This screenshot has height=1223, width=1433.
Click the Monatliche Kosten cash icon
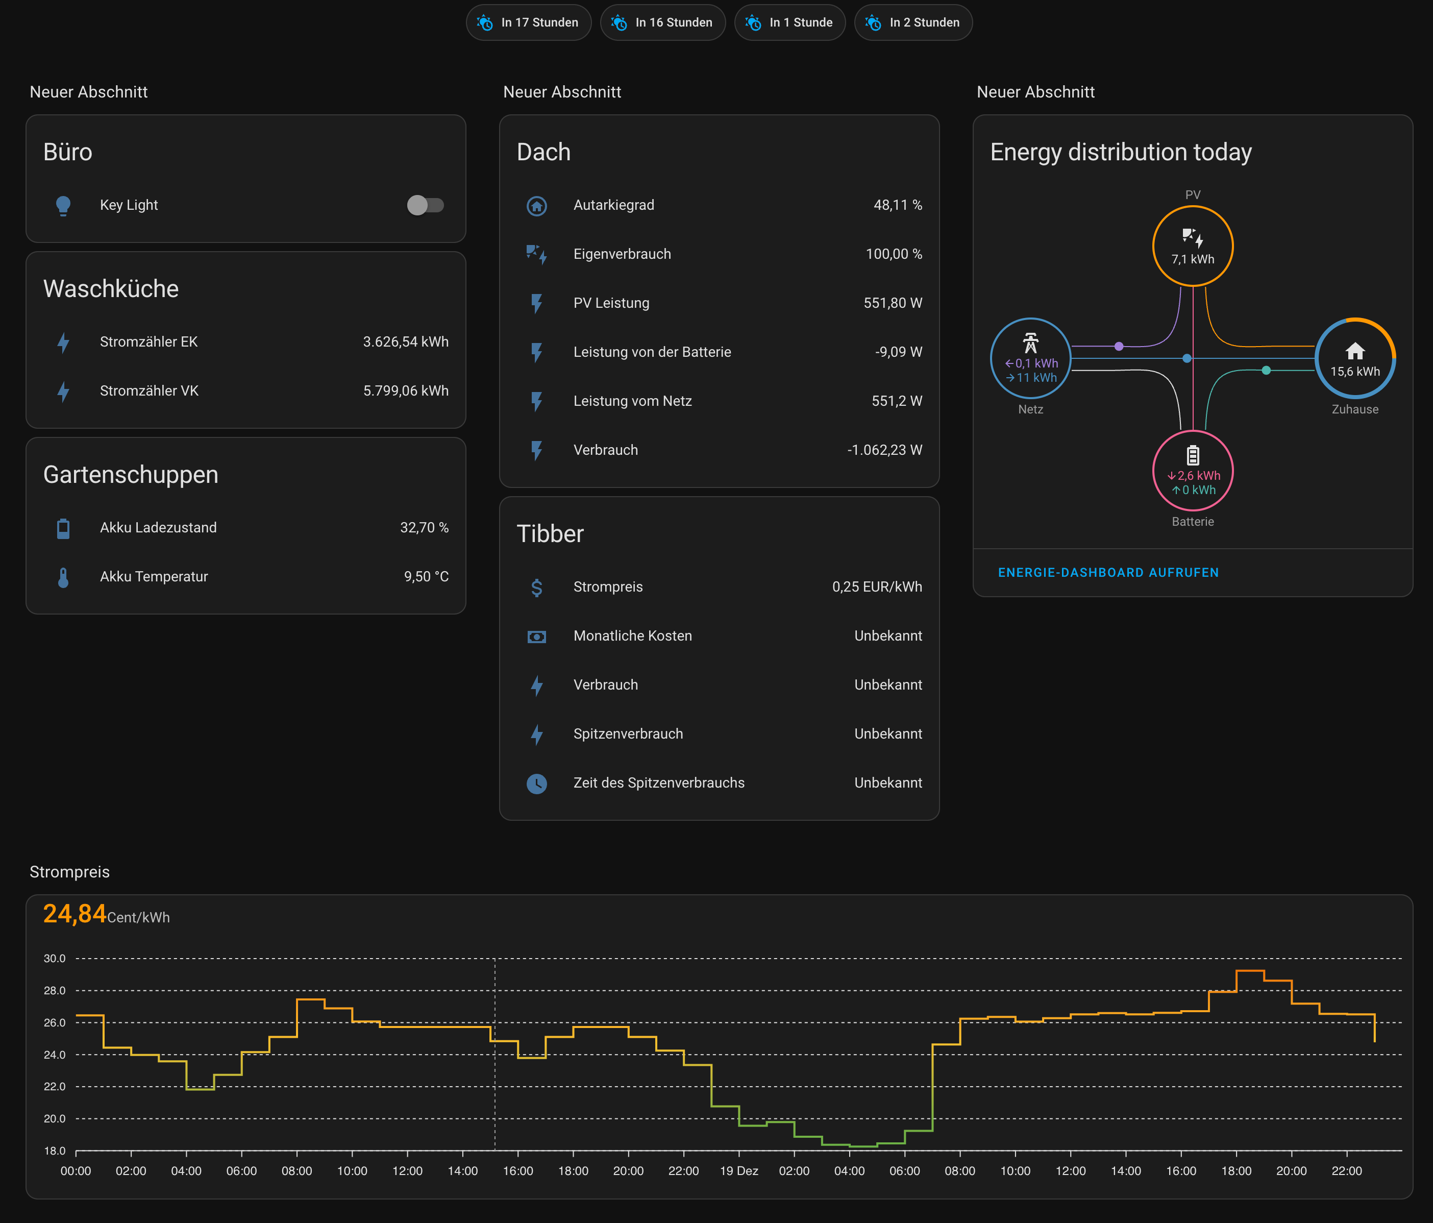(x=537, y=637)
